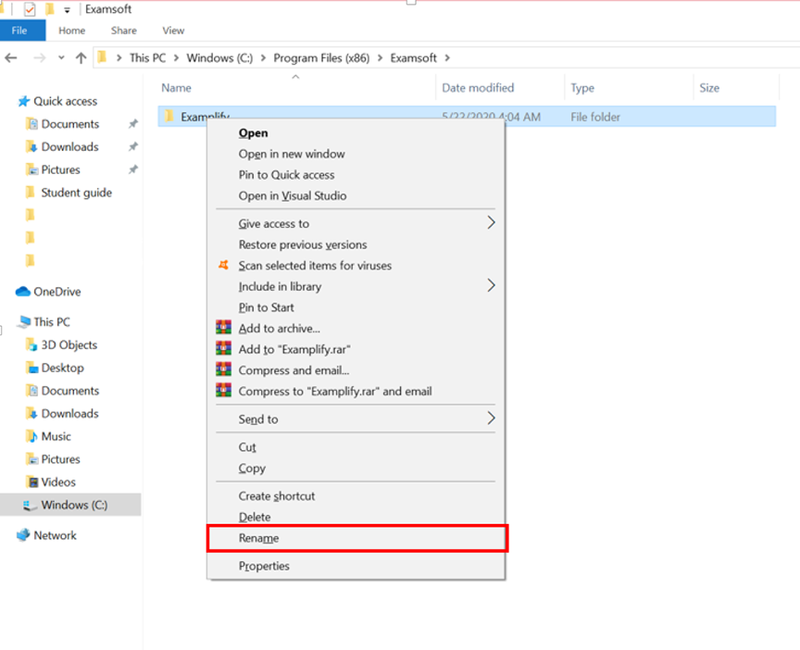Click the Back navigation arrow
Viewport: 800px width, 650px height.
point(11,58)
